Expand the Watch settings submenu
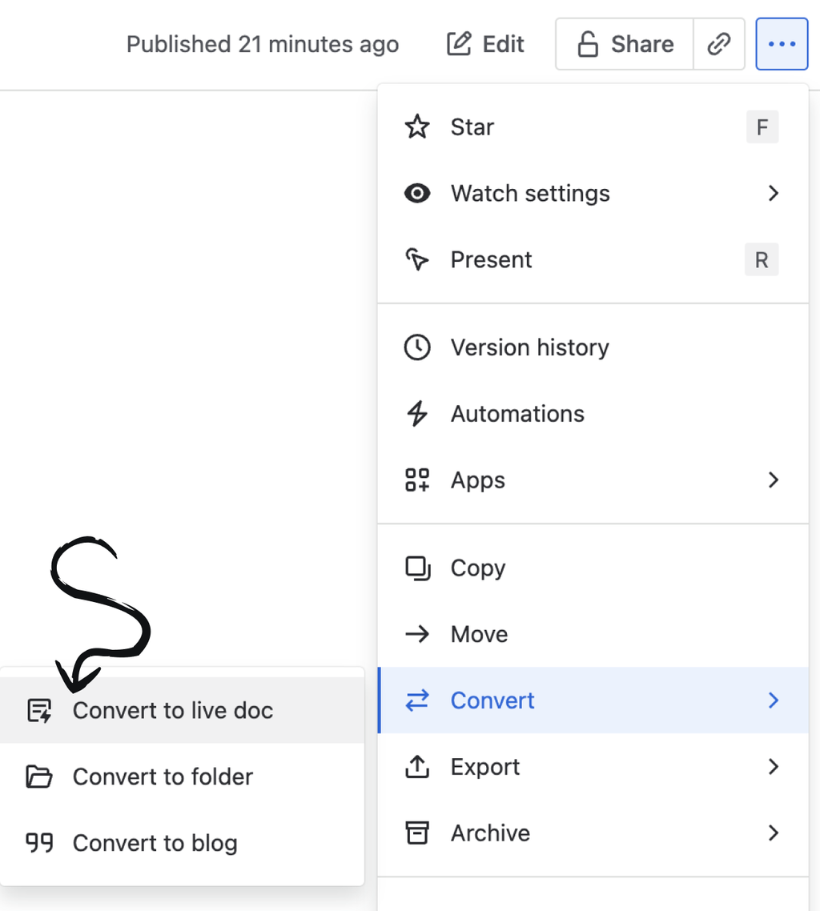 pyautogui.click(x=773, y=193)
